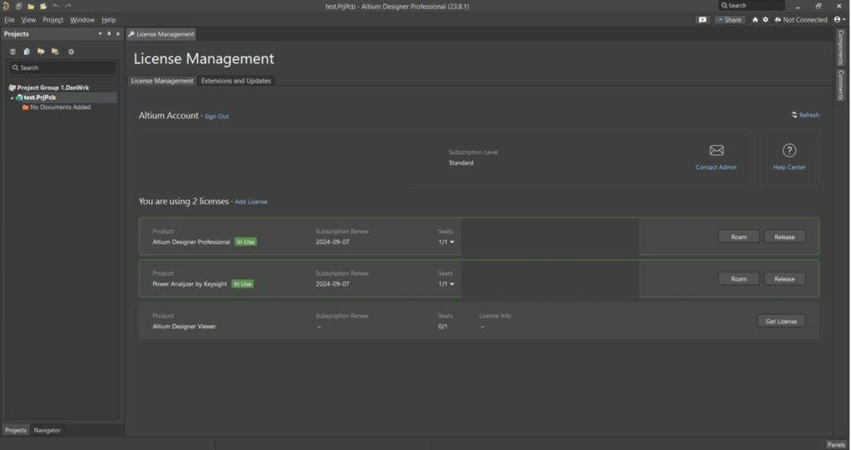Expand Seats dropdown for Power Analyzer by Keysight
The height and width of the screenshot is (450, 851).
coord(452,284)
